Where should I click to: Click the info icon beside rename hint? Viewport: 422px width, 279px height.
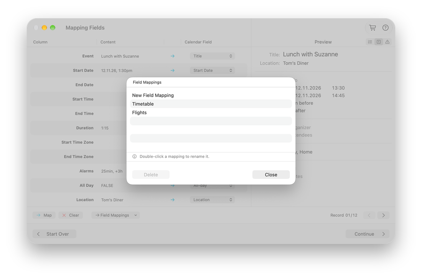pyautogui.click(x=134, y=156)
